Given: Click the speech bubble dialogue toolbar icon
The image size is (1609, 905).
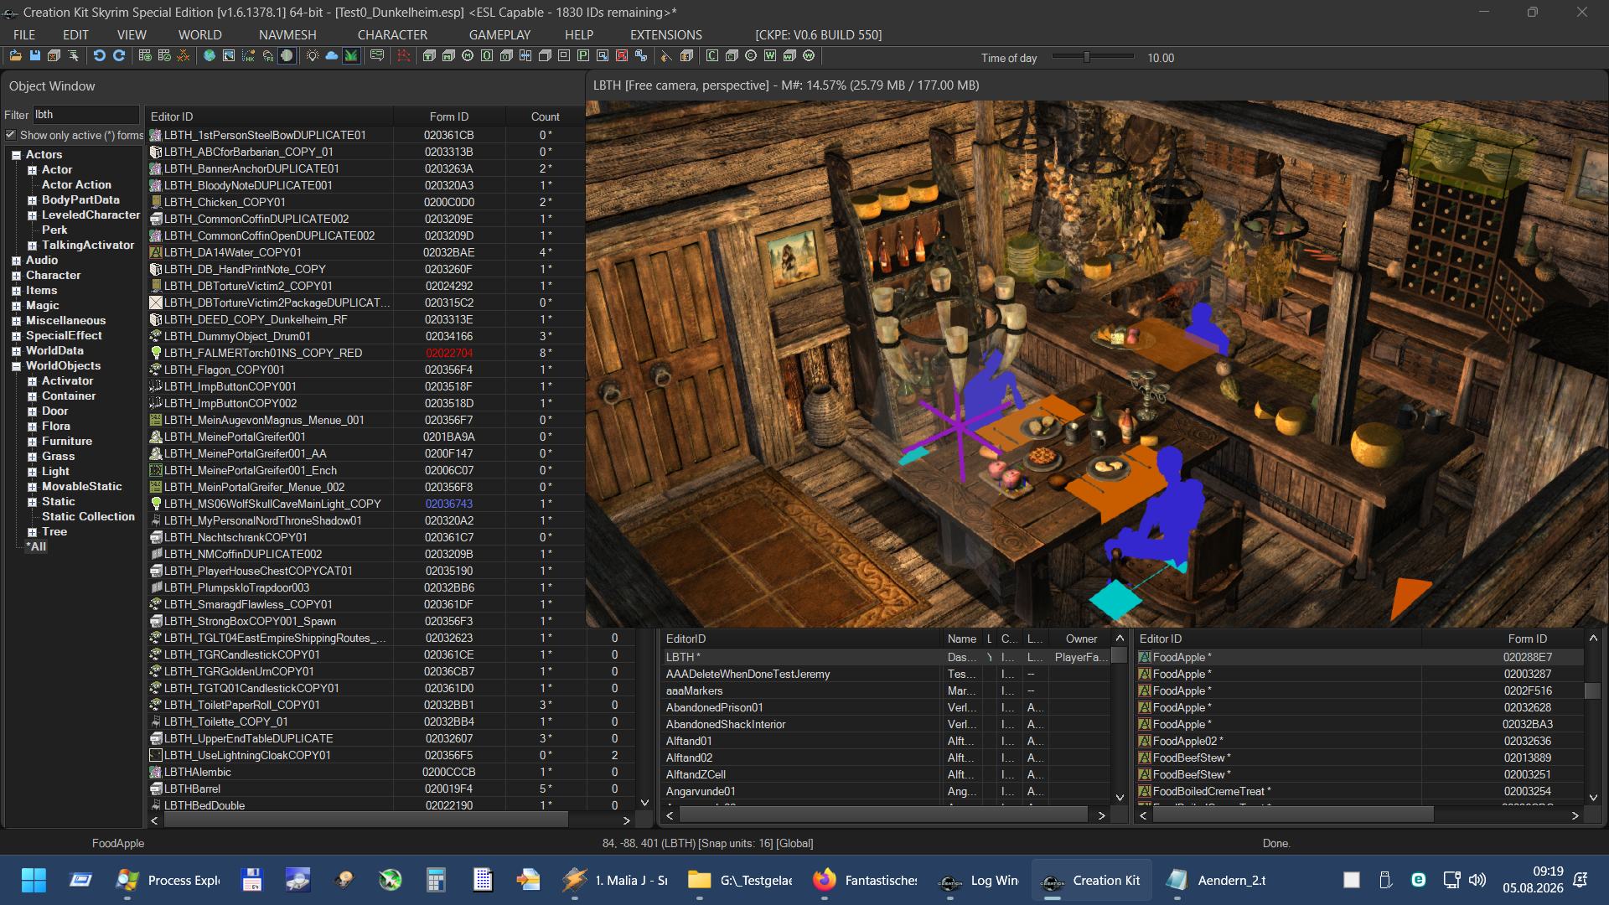Looking at the screenshot, I should point(377,56).
